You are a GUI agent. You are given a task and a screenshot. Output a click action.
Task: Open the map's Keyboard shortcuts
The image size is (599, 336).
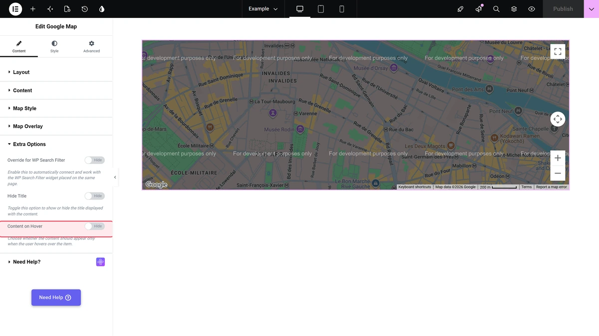[414, 187]
